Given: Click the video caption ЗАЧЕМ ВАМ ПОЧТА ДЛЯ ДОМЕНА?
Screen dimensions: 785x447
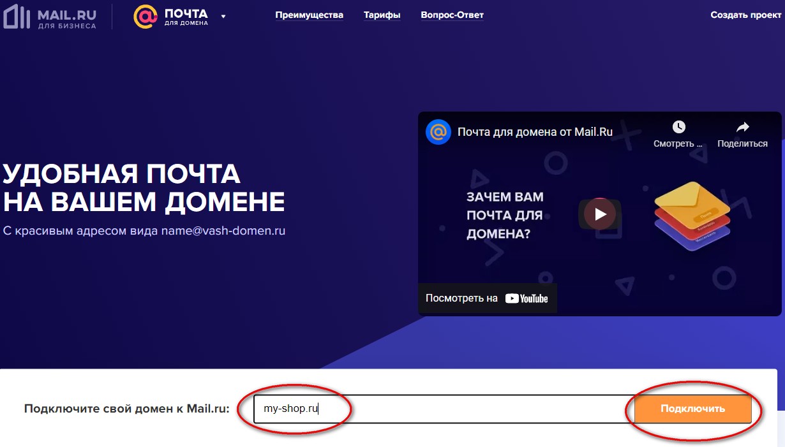Looking at the screenshot, I should (x=505, y=216).
